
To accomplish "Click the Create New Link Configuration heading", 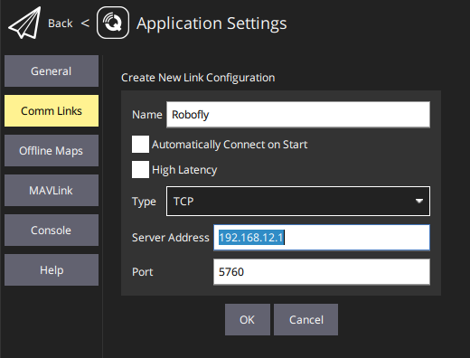I will 198,78.
